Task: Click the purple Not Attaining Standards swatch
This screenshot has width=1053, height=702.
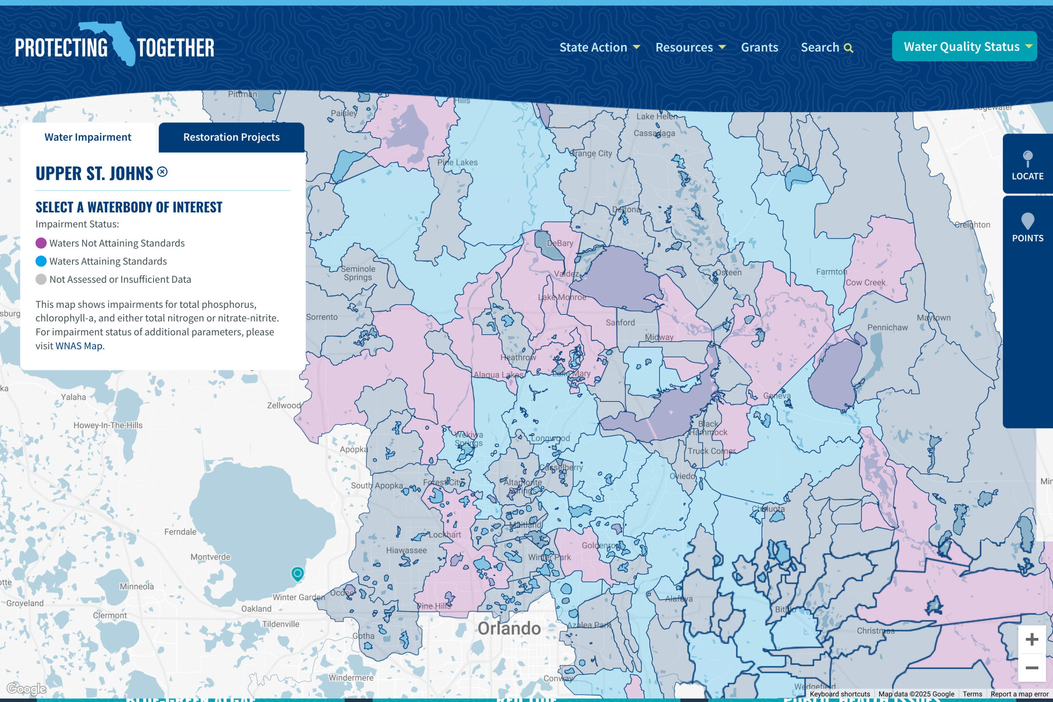Action: tap(41, 243)
